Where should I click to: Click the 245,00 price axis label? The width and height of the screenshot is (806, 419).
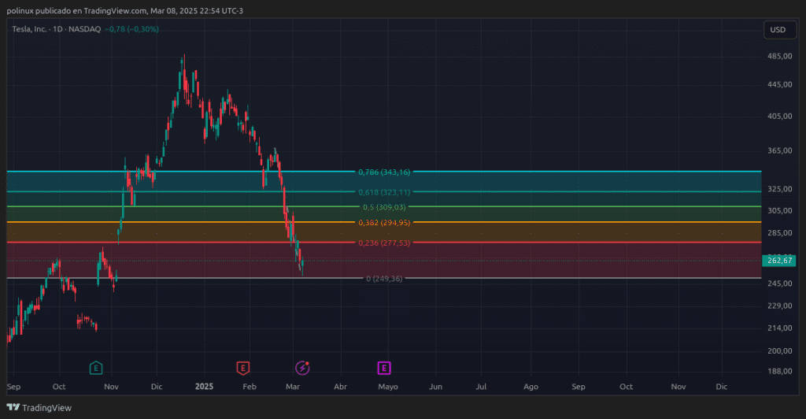[x=780, y=284]
